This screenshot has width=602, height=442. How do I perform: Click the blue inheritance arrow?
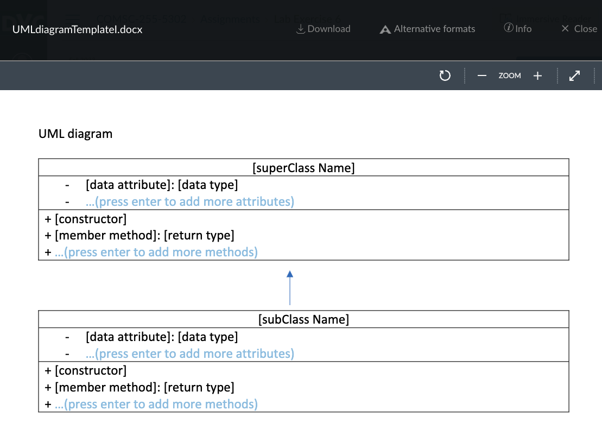click(290, 287)
